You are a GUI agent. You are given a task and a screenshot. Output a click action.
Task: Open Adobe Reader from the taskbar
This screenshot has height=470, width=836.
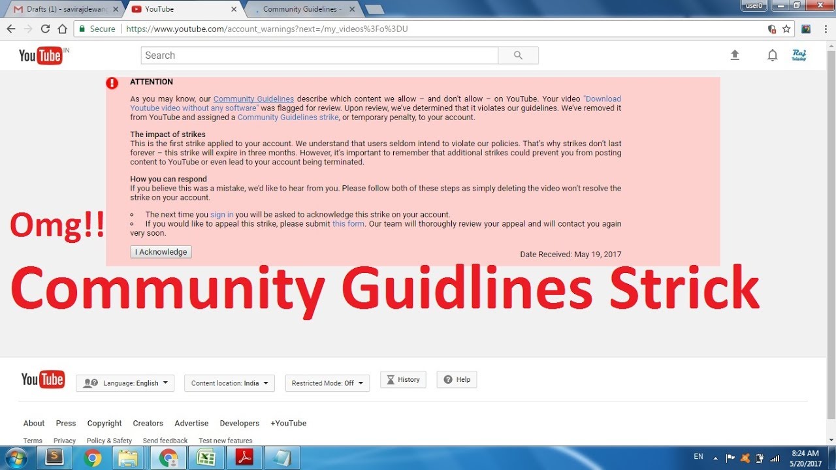coord(244,458)
